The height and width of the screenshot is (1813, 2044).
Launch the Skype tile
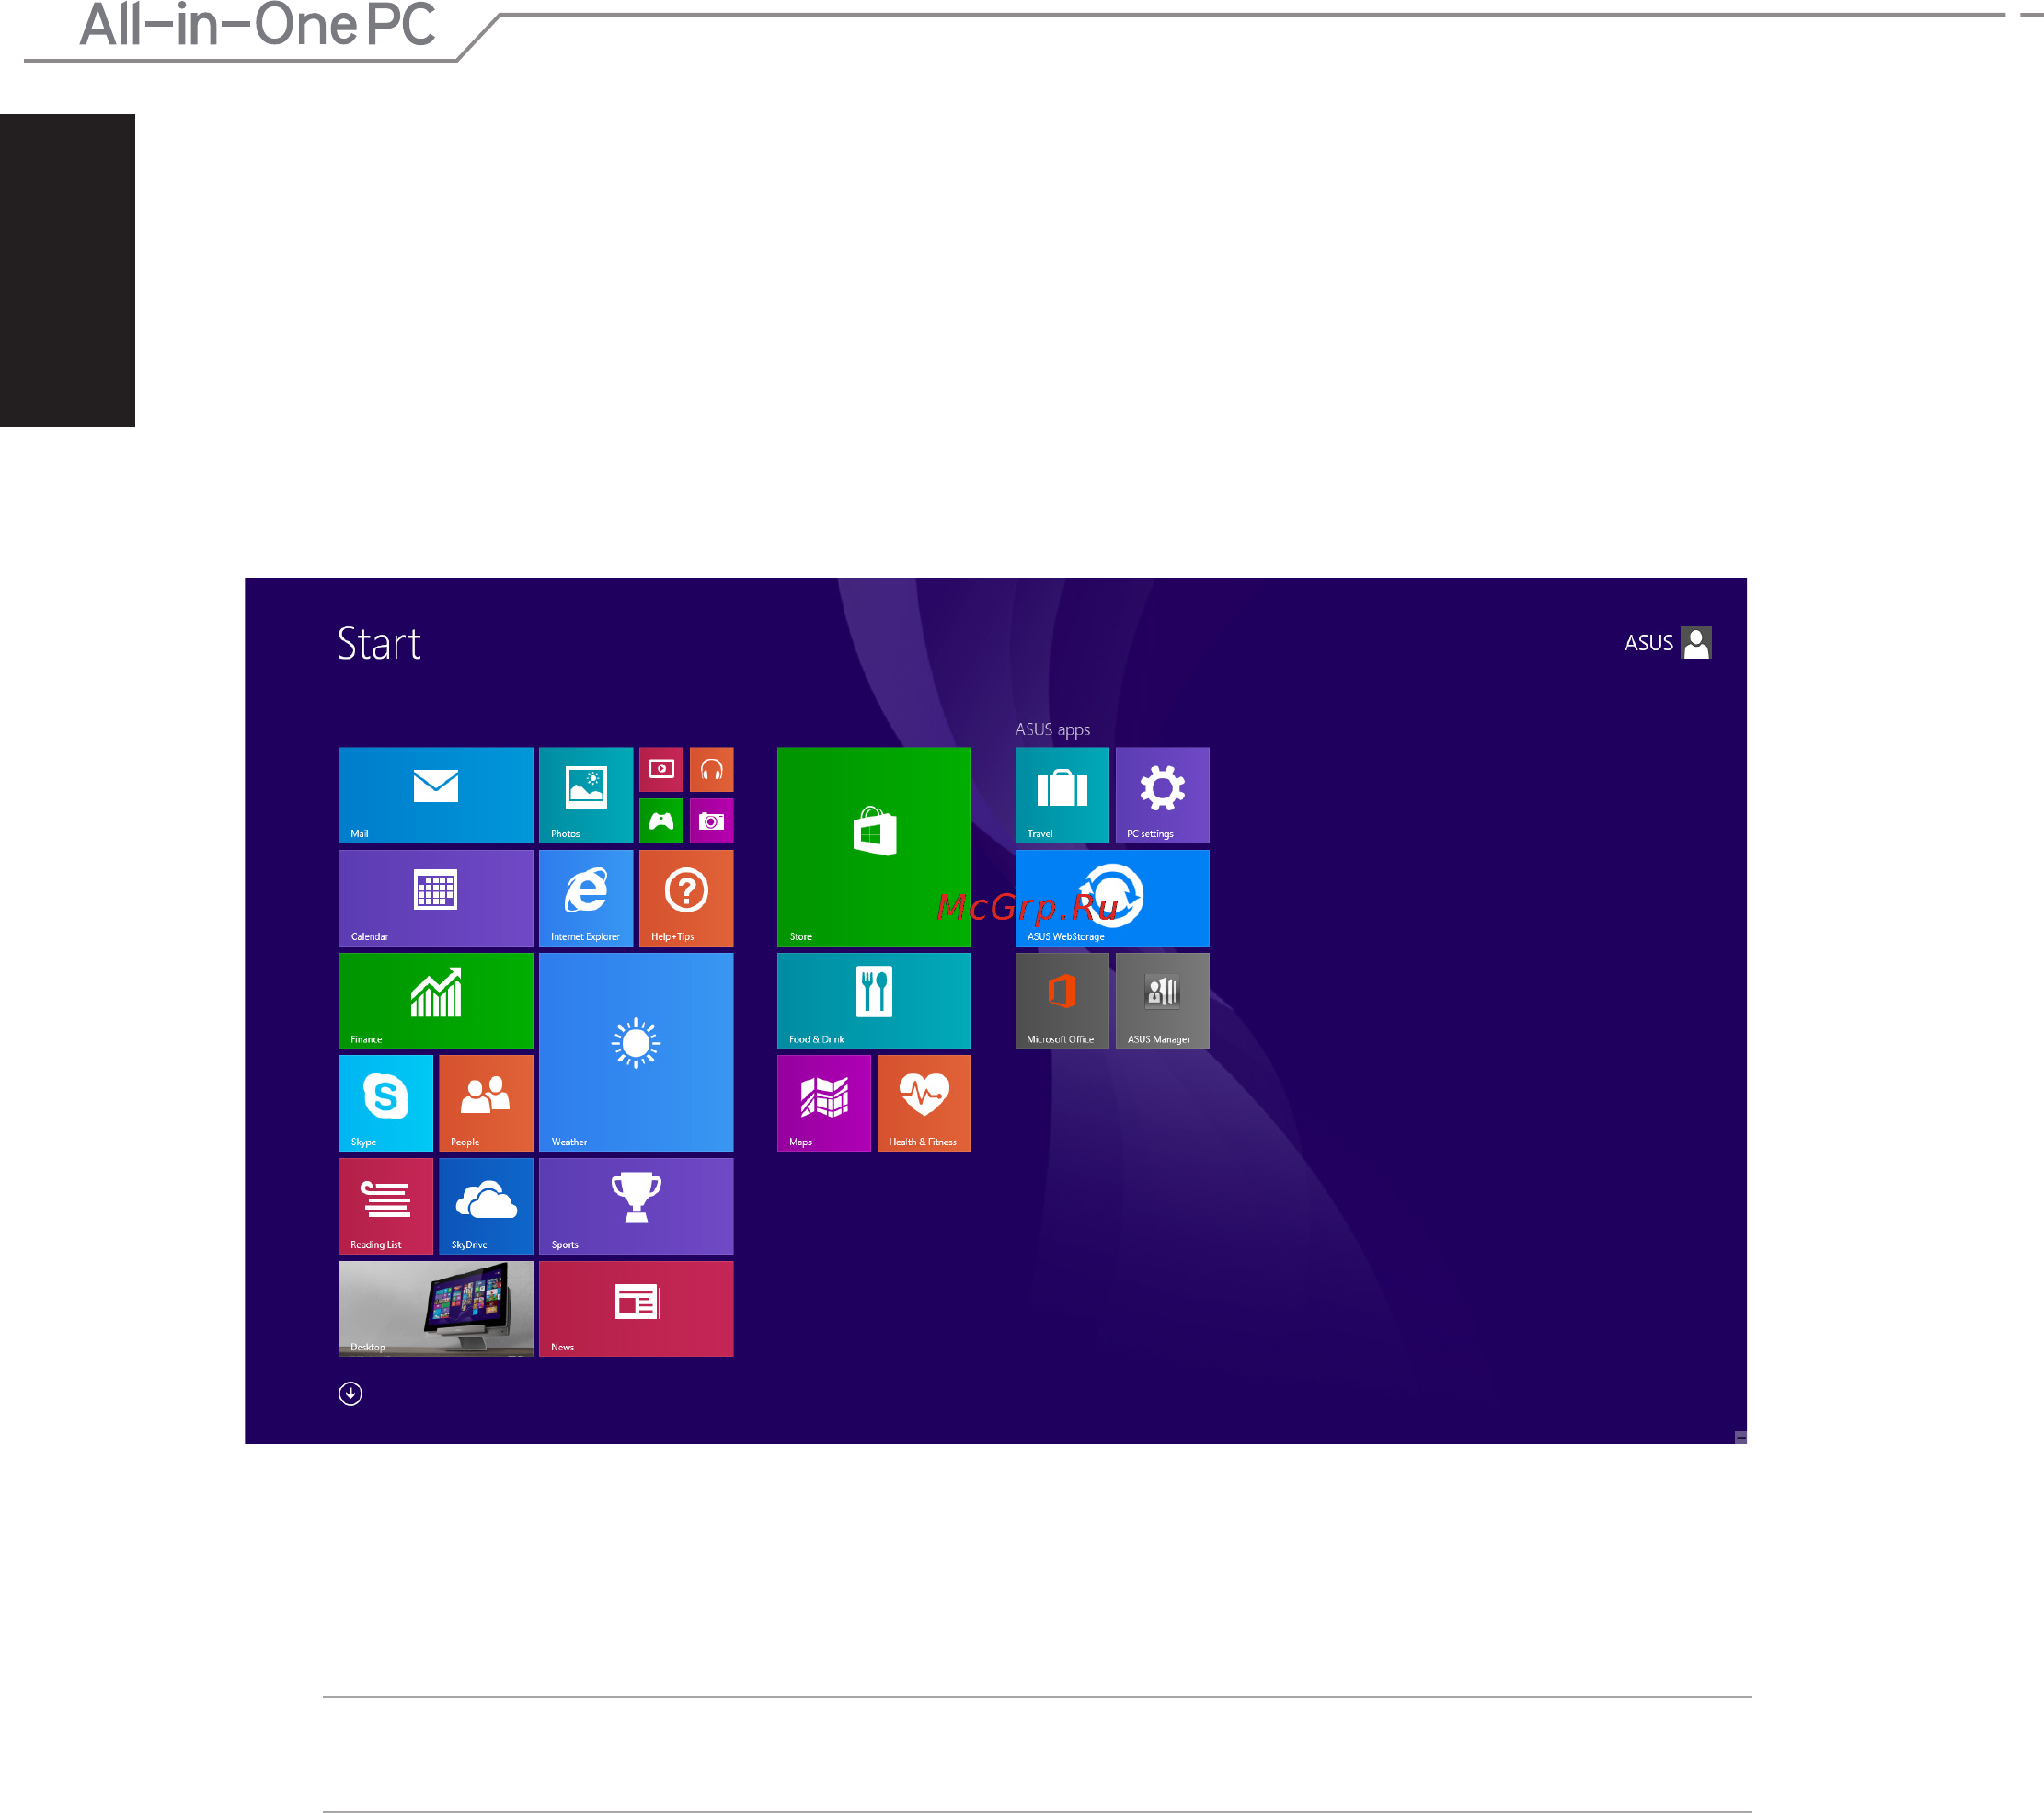[x=385, y=1103]
